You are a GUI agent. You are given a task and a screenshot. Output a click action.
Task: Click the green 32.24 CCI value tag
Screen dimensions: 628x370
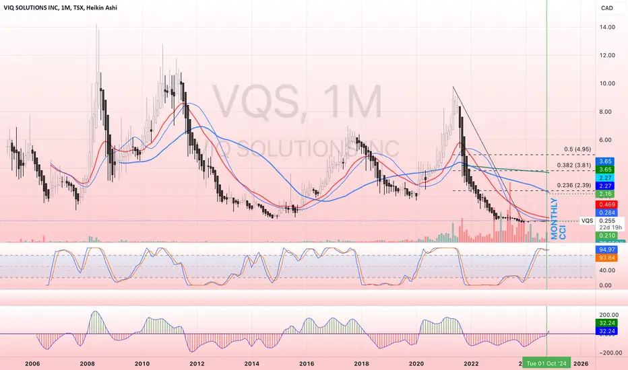[606, 323]
